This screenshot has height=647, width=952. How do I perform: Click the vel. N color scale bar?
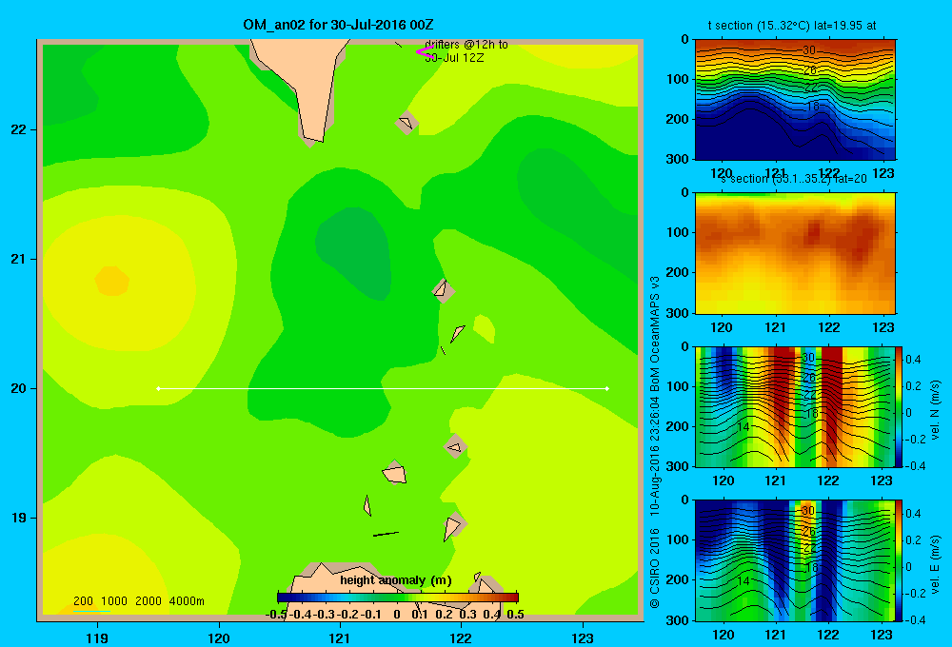(x=899, y=406)
